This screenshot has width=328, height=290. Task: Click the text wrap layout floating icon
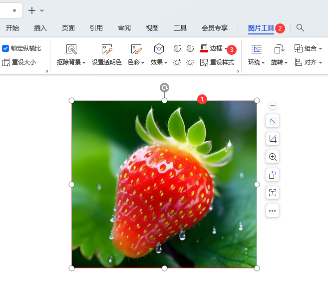(x=272, y=121)
